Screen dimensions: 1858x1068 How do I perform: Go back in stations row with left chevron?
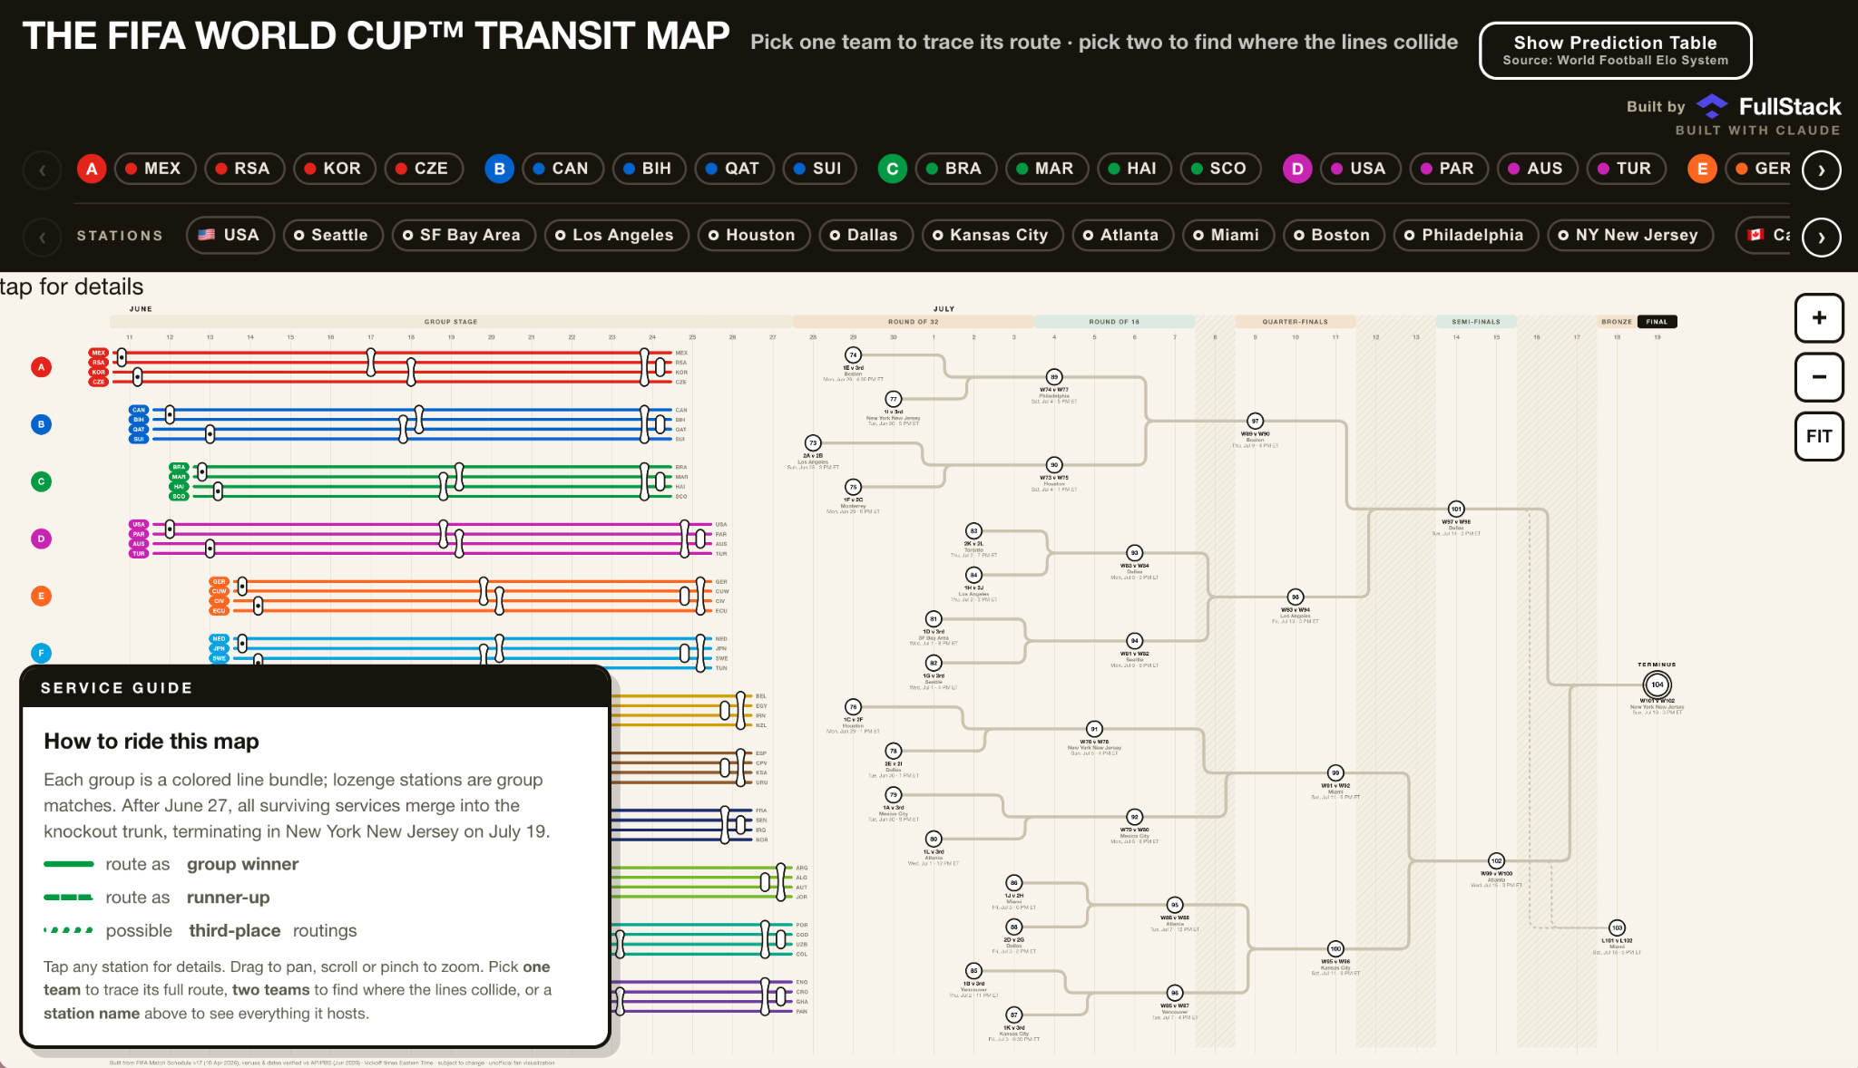[x=42, y=238]
